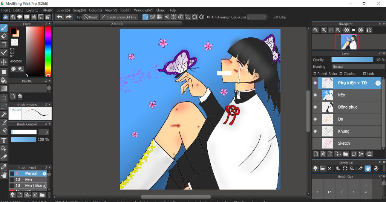Open the Cloud menu
The image size is (386, 202).
click(160, 10)
